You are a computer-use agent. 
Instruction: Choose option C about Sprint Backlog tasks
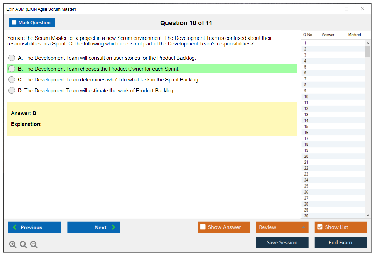click(12, 80)
